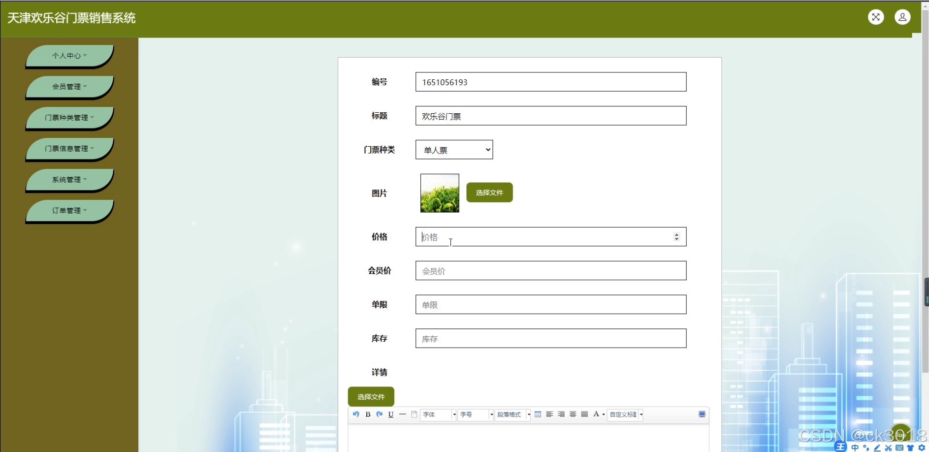The width and height of the screenshot is (929, 452).
Task: Open IME settings gear icon
Action: click(x=922, y=448)
